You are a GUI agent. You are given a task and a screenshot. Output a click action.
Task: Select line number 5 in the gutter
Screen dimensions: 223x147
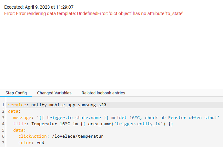pyautogui.click(x=3, y=130)
